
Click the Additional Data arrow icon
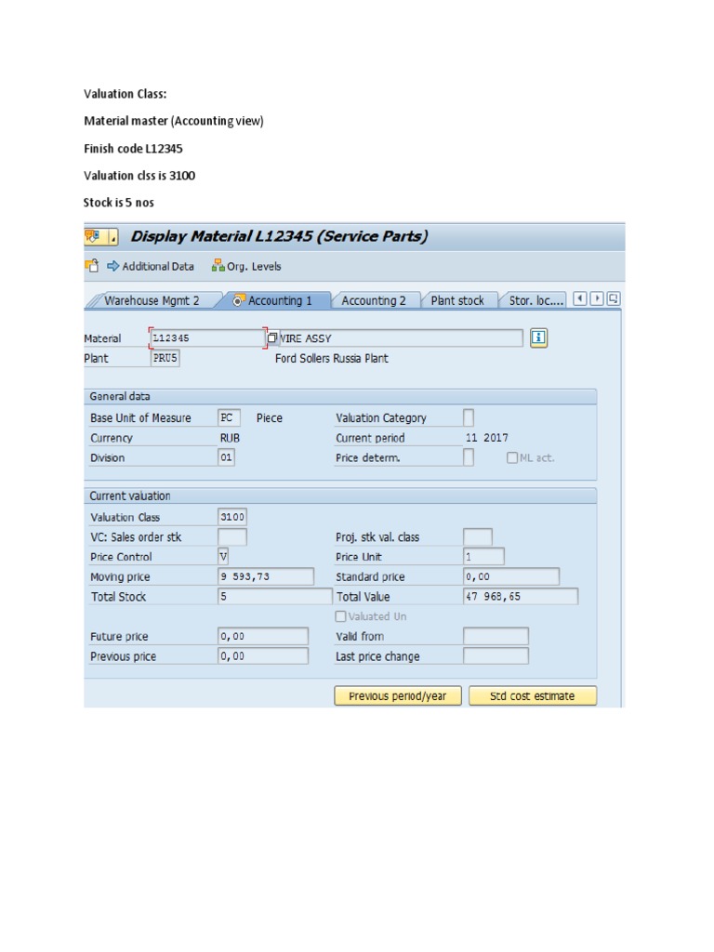[113, 266]
